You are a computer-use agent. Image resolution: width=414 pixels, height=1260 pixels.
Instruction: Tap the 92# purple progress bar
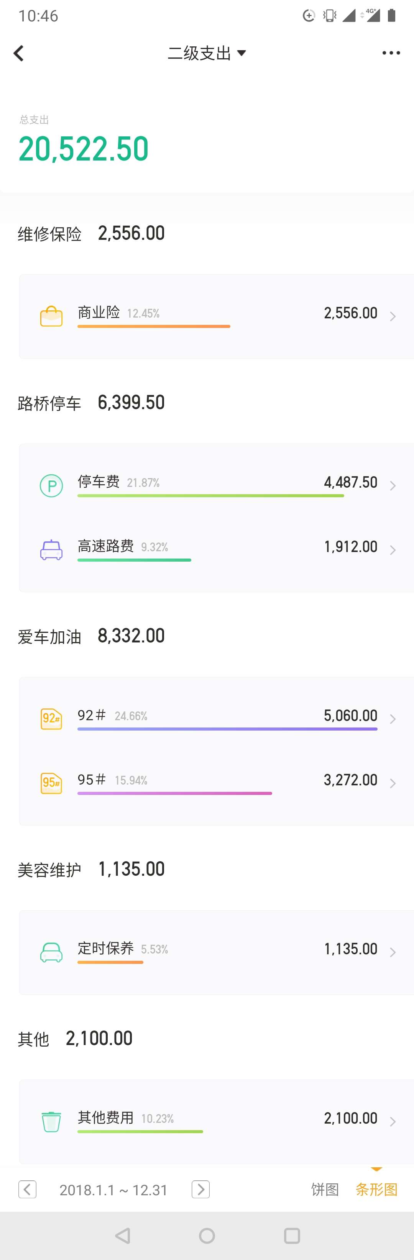(x=227, y=729)
